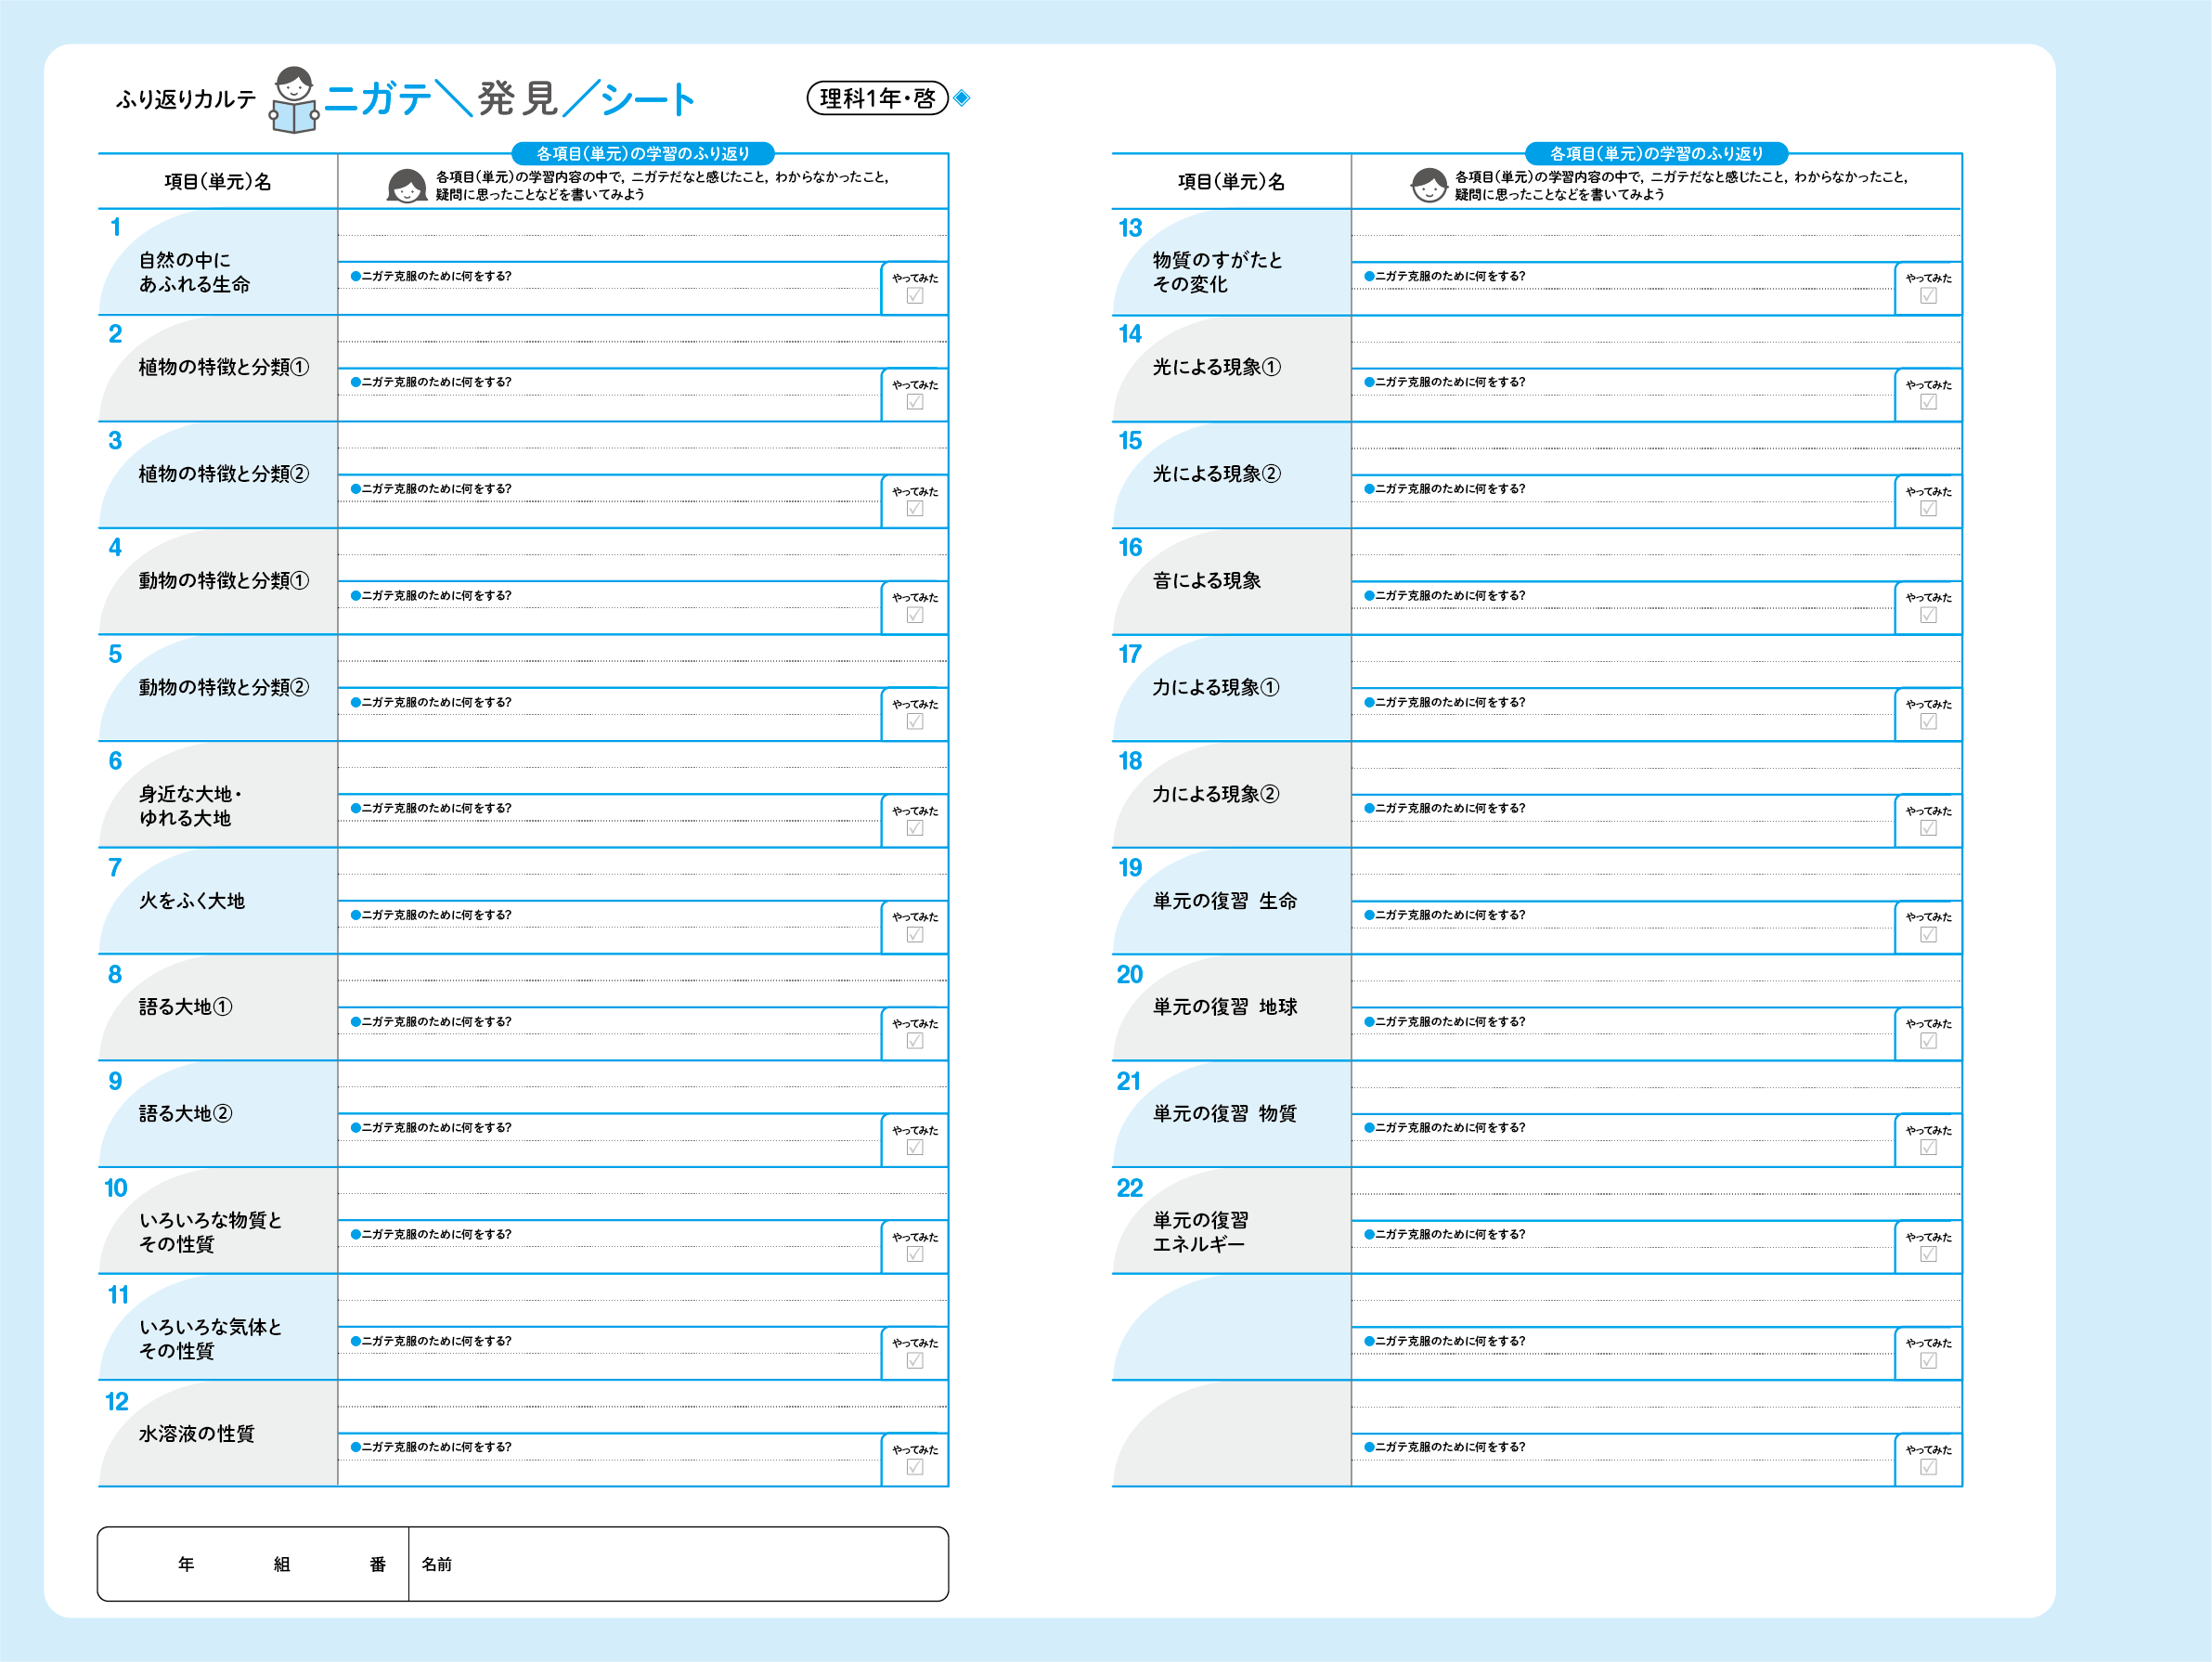Click the 名前 input field
2212x1662 pixels.
tap(680, 1564)
